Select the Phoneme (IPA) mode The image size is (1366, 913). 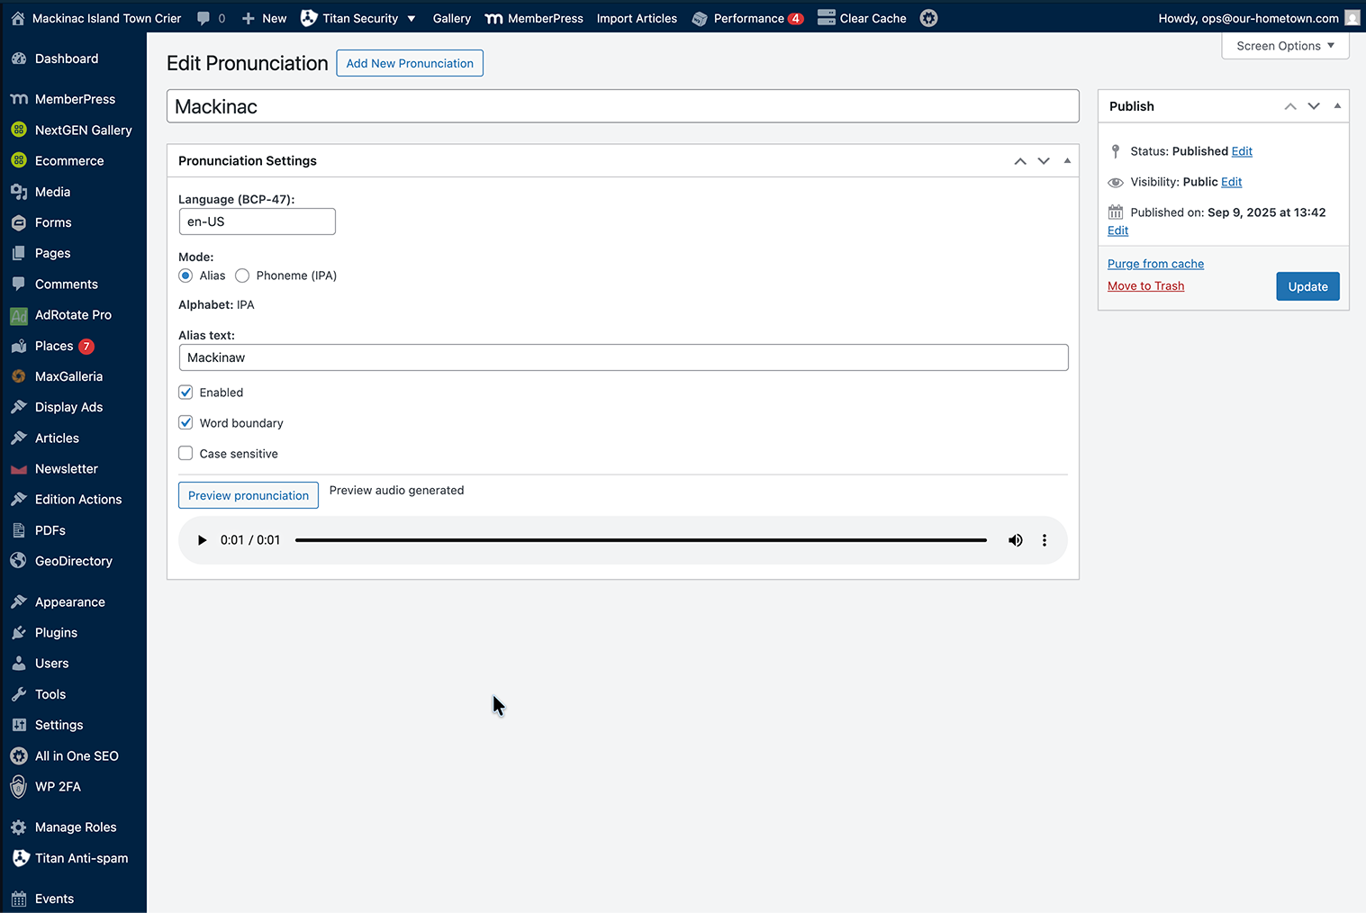point(241,276)
